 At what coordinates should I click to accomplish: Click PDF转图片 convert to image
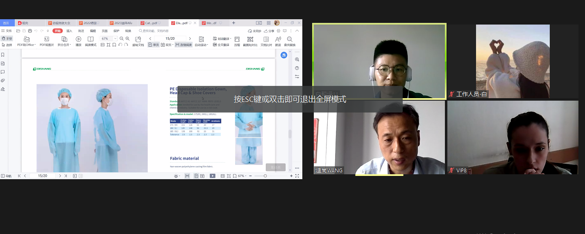pyautogui.click(x=47, y=41)
